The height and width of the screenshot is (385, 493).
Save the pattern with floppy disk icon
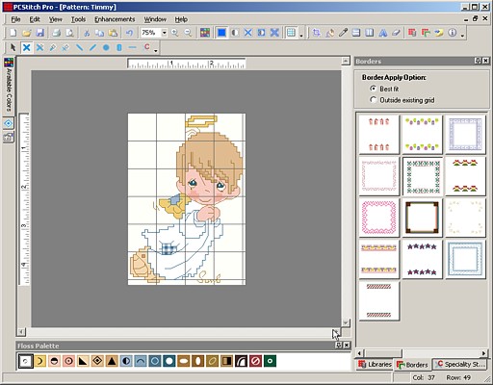point(39,33)
